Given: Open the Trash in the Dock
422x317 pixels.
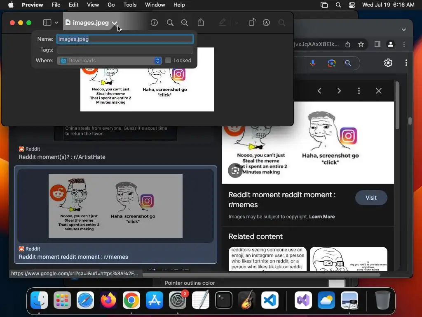Looking at the screenshot, I should click(383, 300).
